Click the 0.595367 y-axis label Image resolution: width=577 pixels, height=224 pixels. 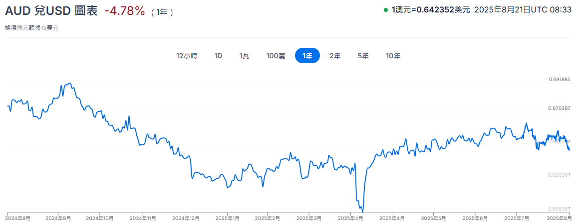click(x=559, y=208)
